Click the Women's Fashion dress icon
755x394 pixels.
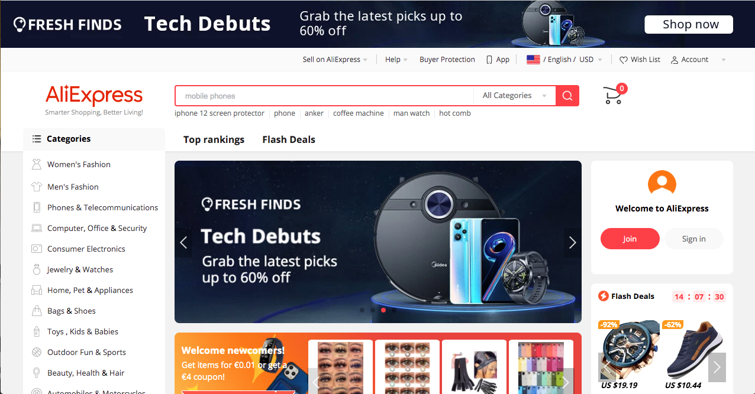(37, 164)
